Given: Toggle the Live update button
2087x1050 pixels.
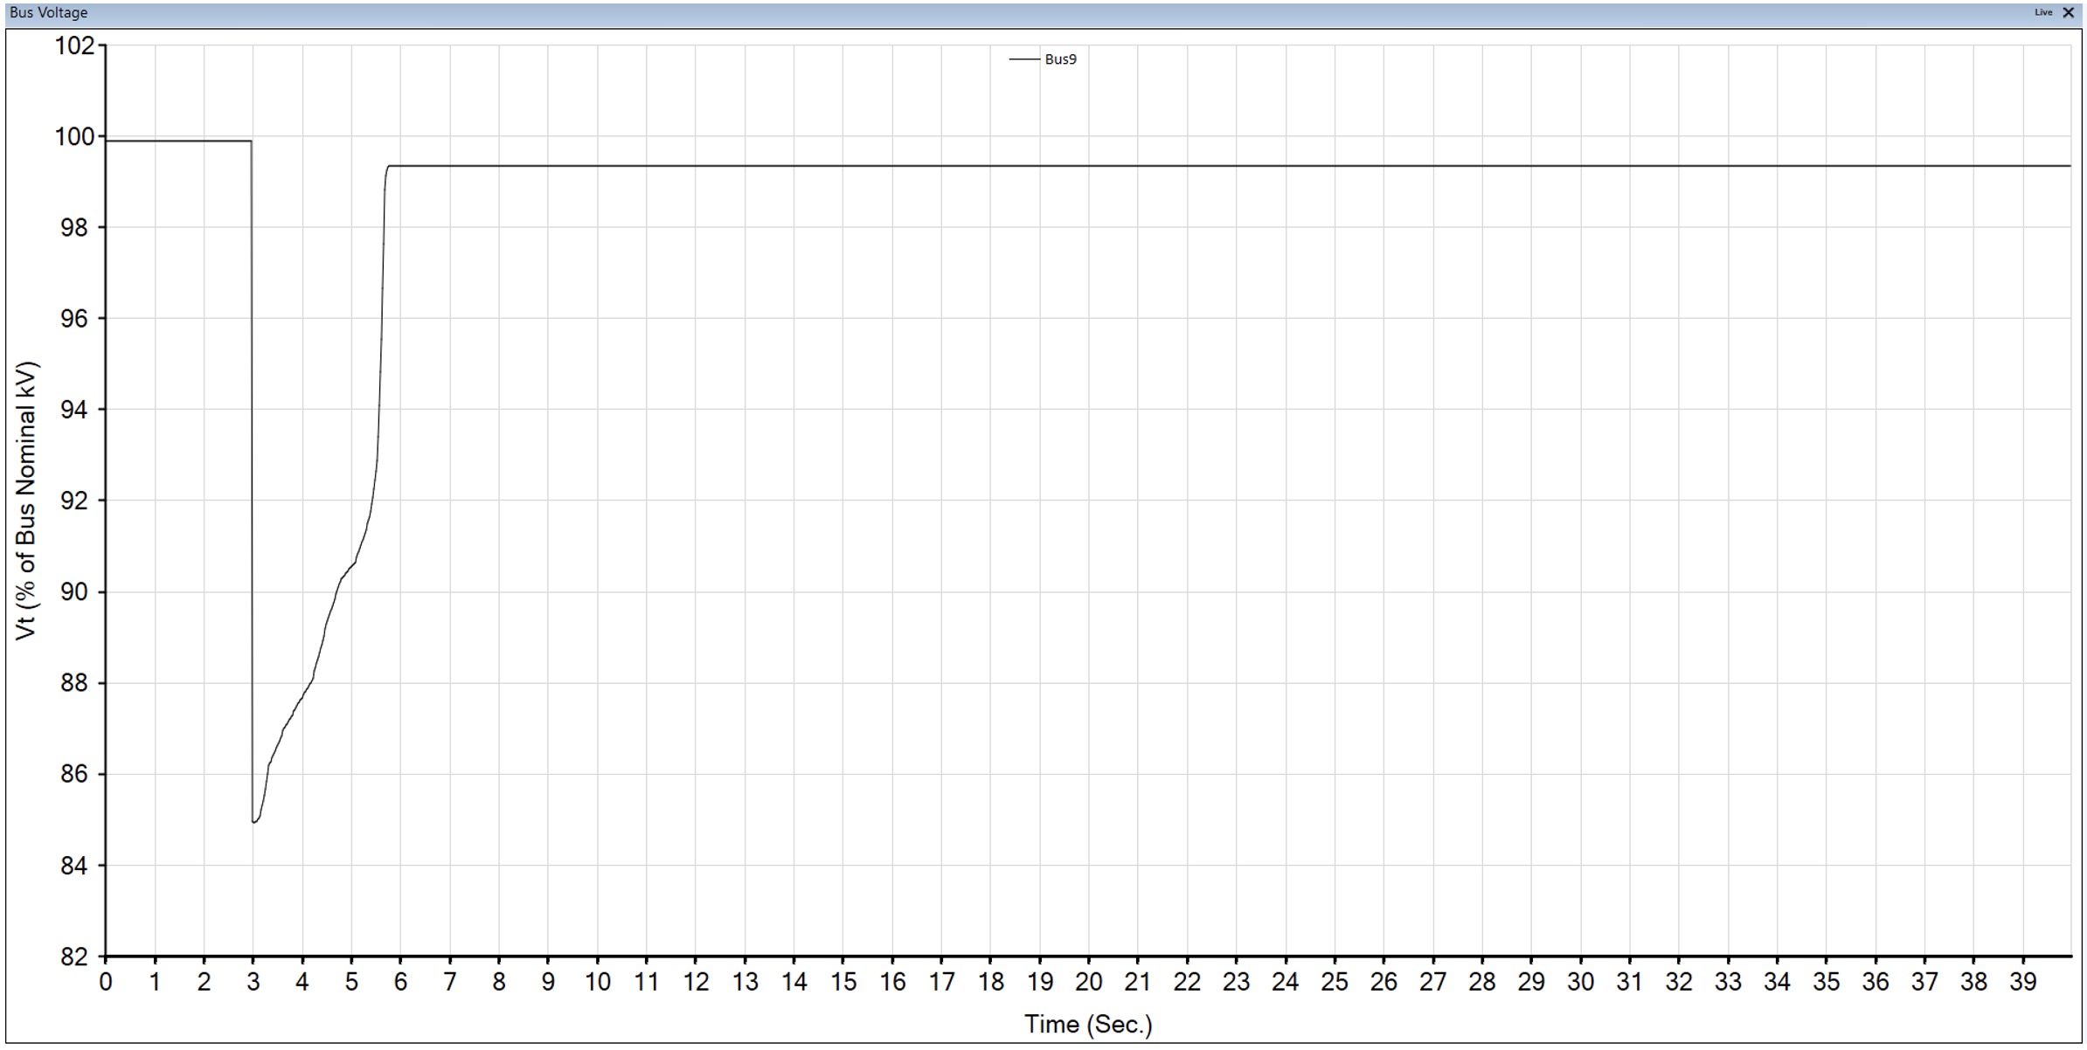Looking at the screenshot, I should click(2042, 12).
